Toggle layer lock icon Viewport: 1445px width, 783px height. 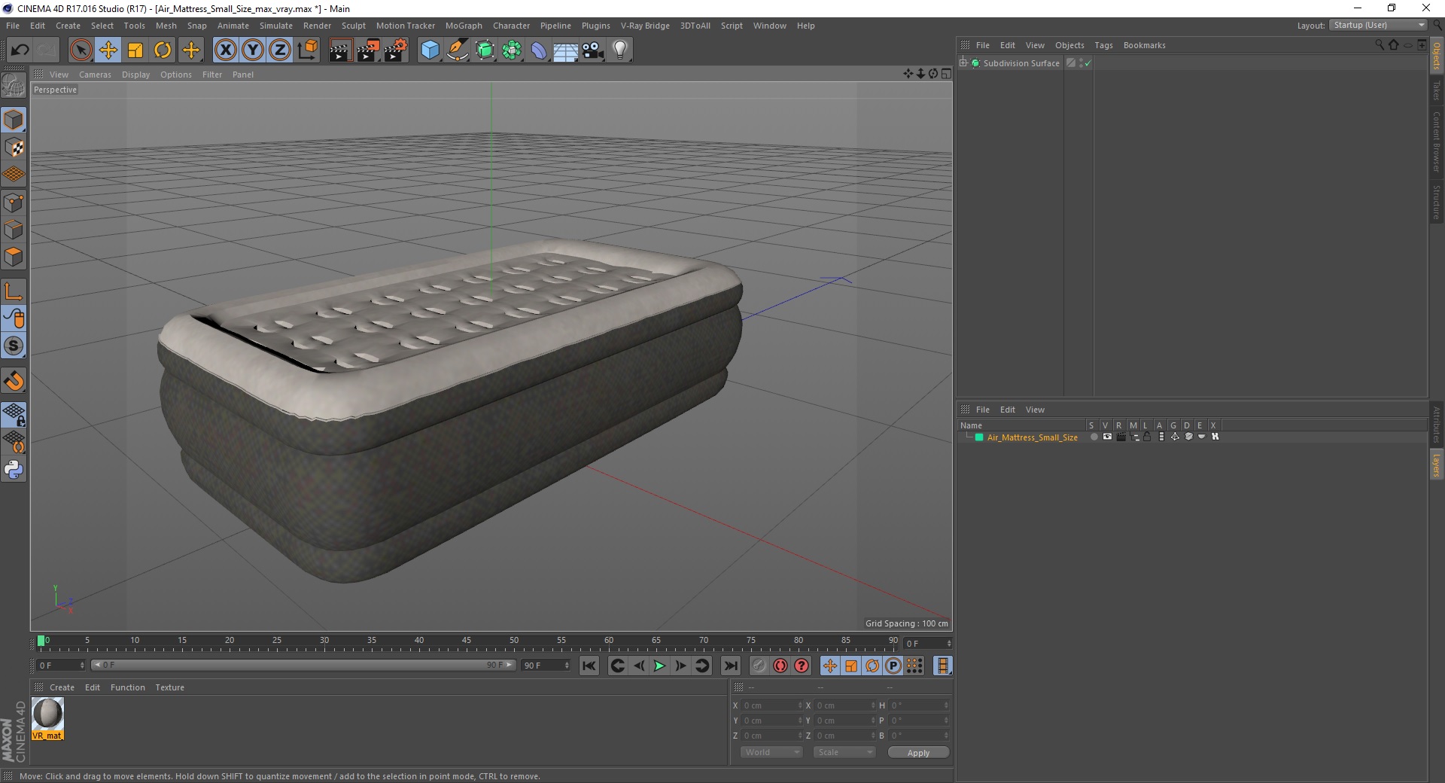[x=1147, y=437]
